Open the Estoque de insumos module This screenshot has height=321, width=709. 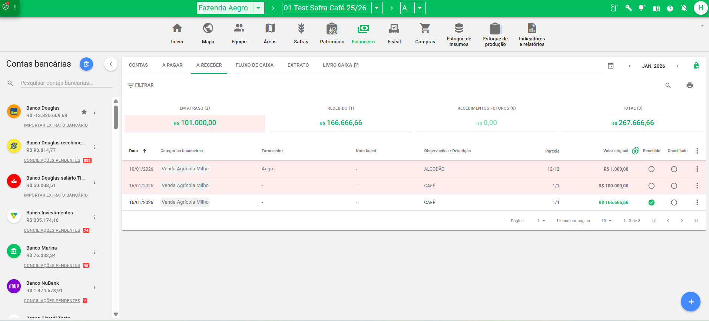pyautogui.click(x=458, y=34)
